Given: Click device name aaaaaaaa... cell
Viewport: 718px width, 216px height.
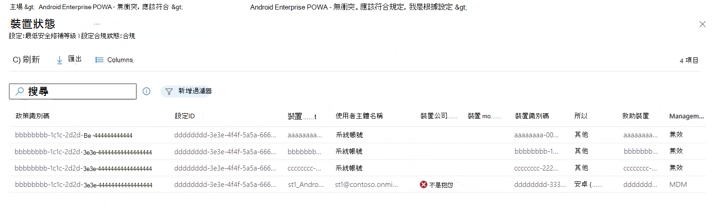Looking at the screenshot, I should (304, 135).
